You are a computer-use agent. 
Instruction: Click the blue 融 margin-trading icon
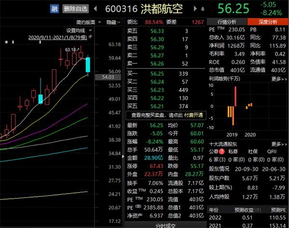(54, 9)
